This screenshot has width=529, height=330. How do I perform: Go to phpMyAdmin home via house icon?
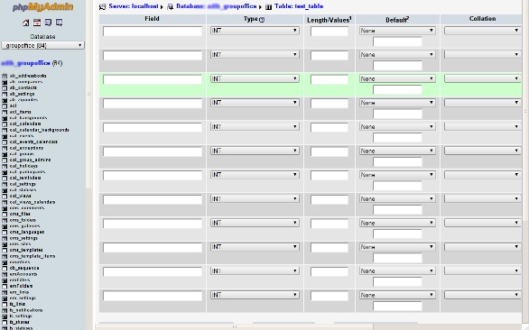point(25,23)
